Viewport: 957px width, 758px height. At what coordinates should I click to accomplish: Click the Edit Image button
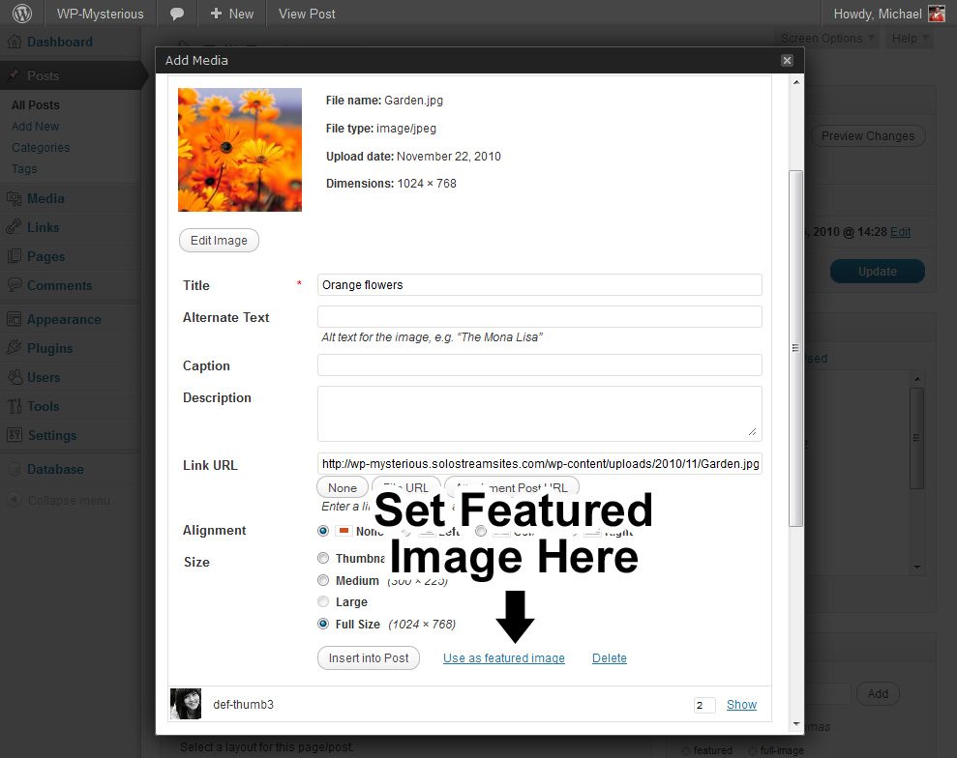(x=219, y=241)
